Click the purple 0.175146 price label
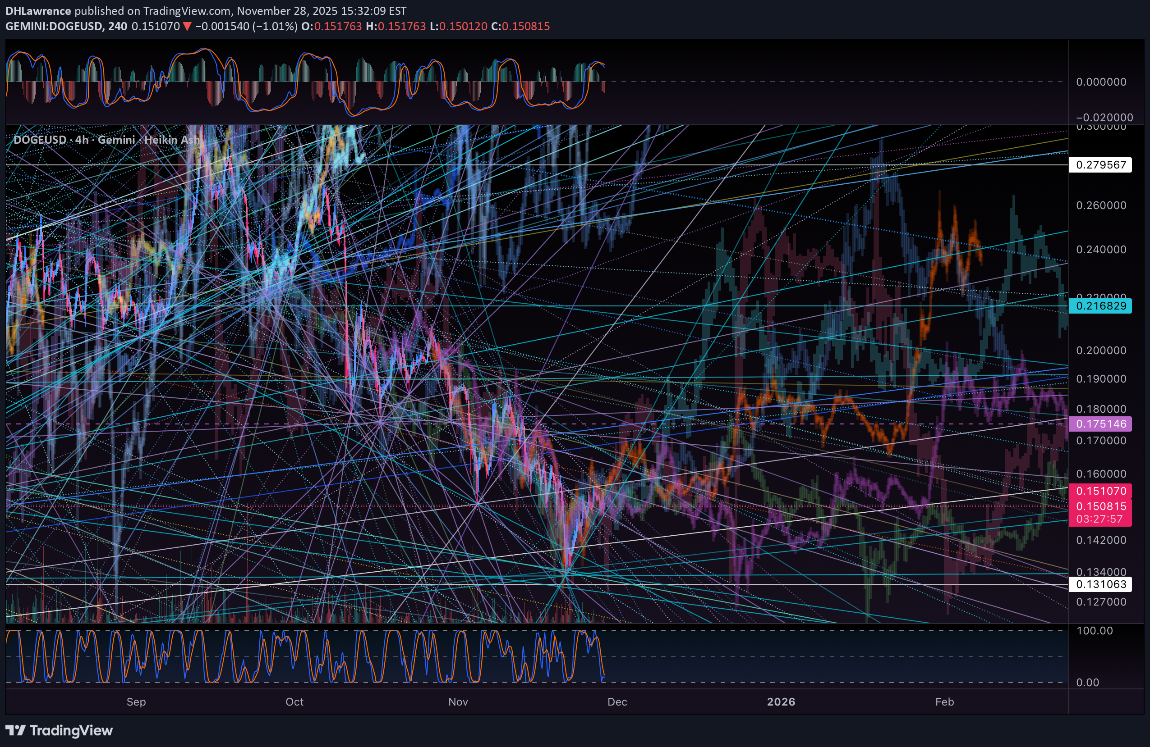Screen dimensions: 1150x747 (x=1100, y=424)
